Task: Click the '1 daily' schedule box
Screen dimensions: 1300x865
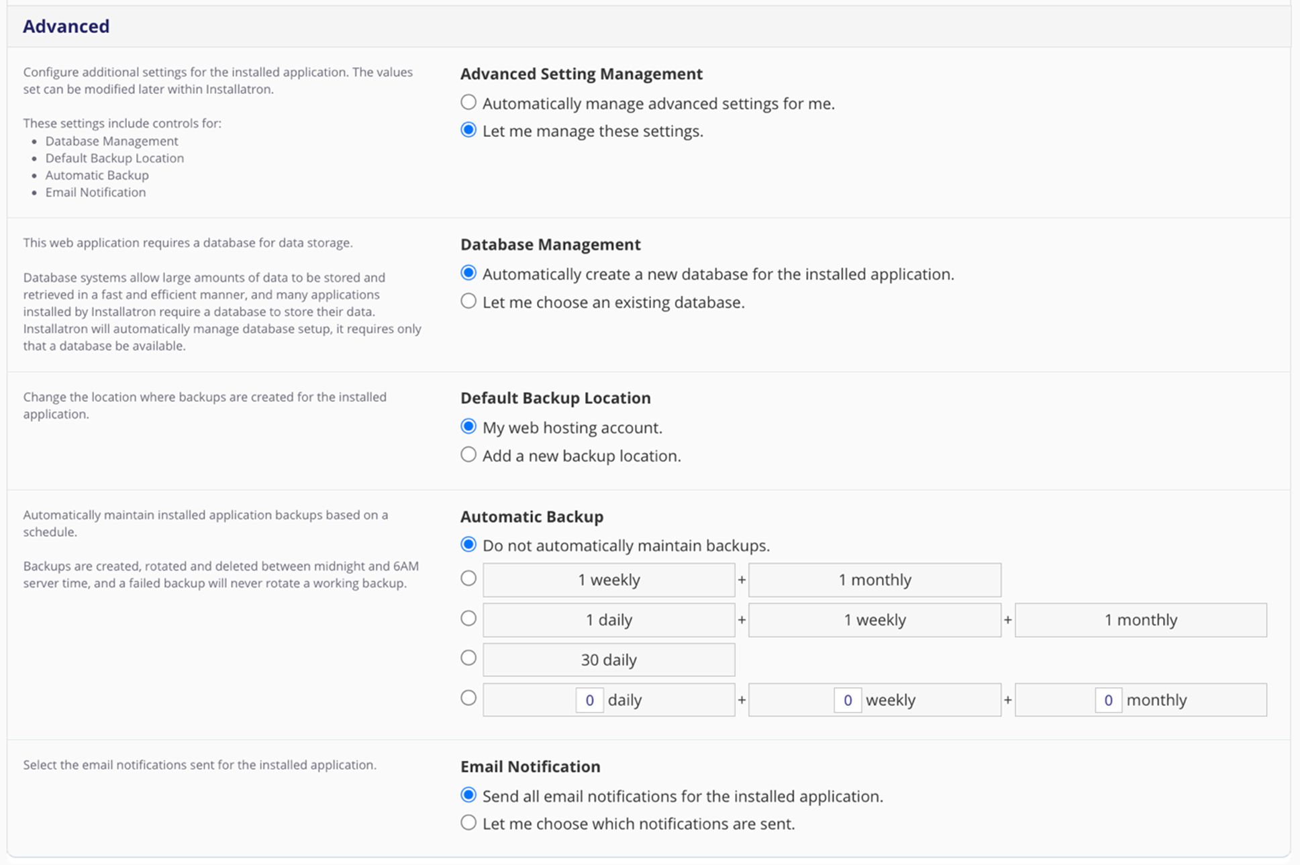Action: tap(608, 619)
